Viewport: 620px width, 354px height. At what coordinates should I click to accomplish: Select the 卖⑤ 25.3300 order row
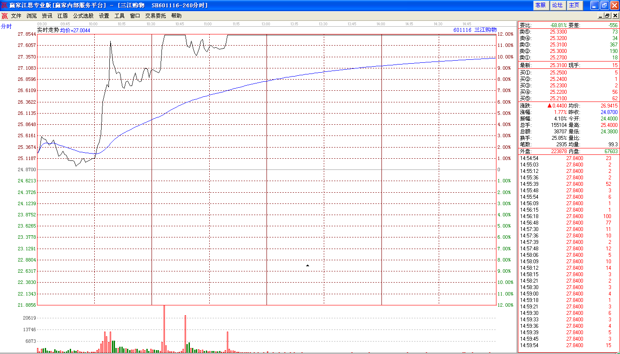click(569, 32)
